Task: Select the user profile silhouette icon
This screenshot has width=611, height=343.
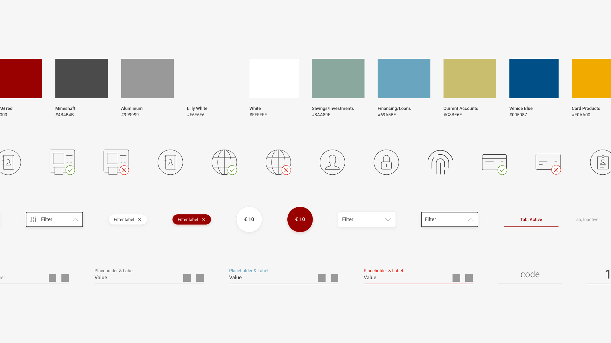Action: point(332,162)
